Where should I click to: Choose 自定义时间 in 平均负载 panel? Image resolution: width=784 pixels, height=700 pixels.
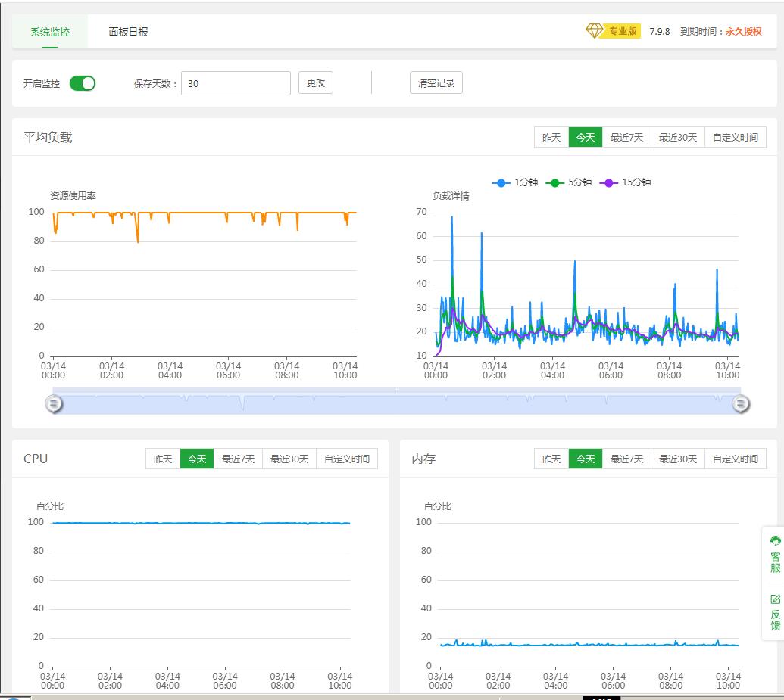click(736, 138)
